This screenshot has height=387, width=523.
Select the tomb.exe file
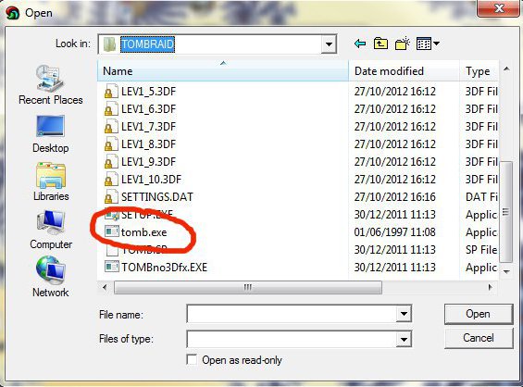pos(143,232)
